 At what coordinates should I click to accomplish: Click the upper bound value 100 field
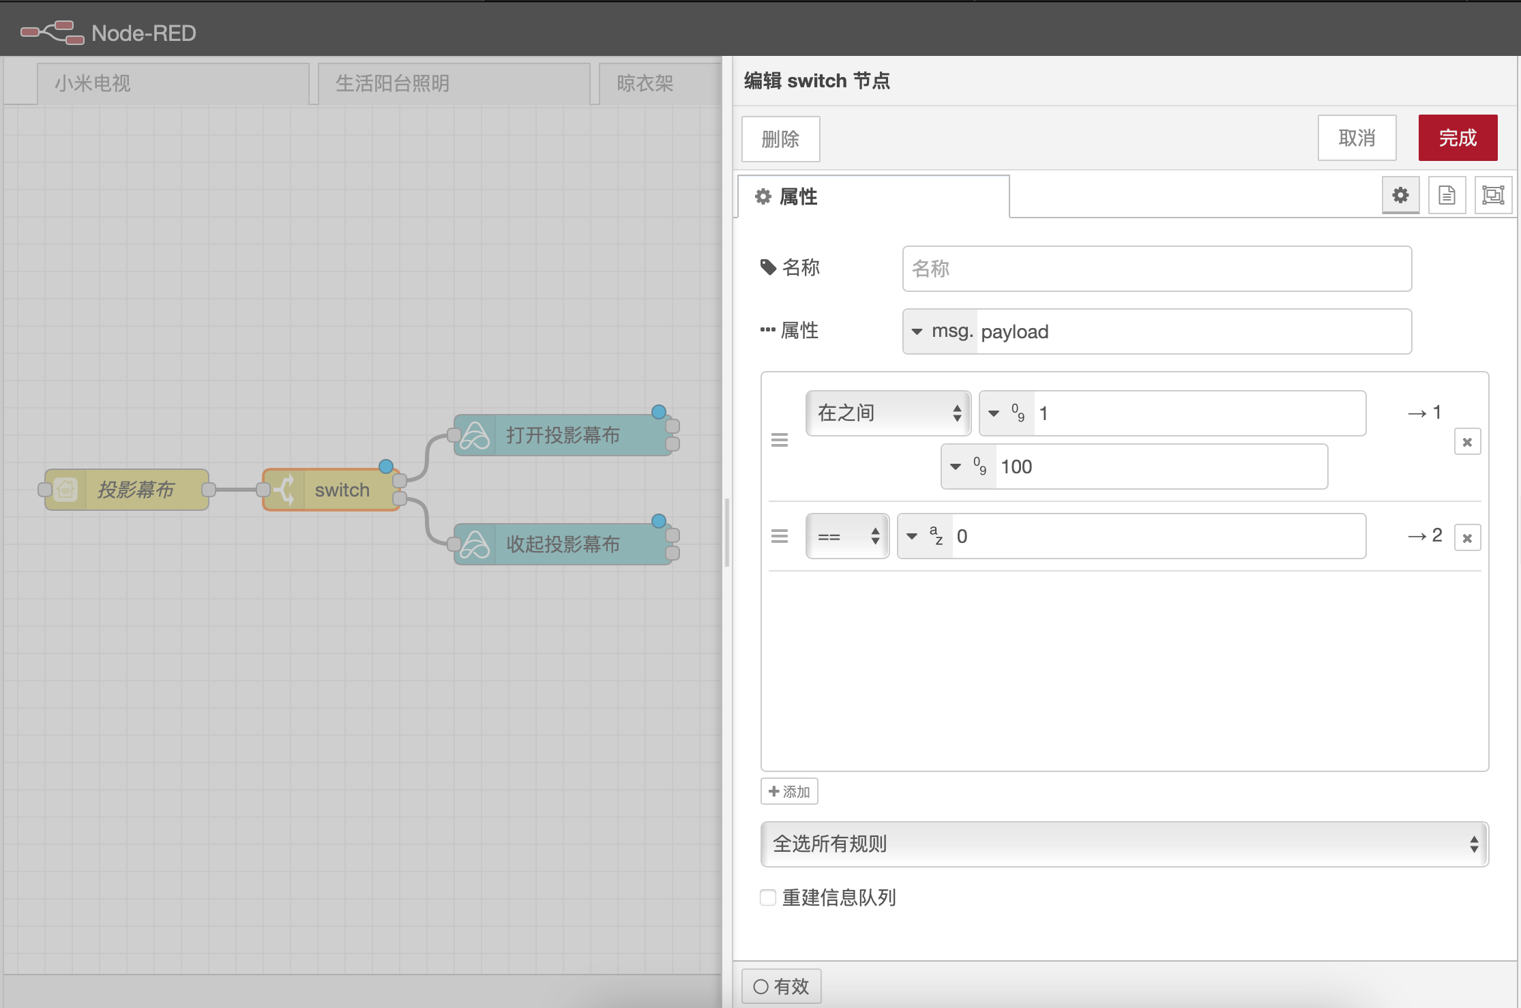(1162, 466)
